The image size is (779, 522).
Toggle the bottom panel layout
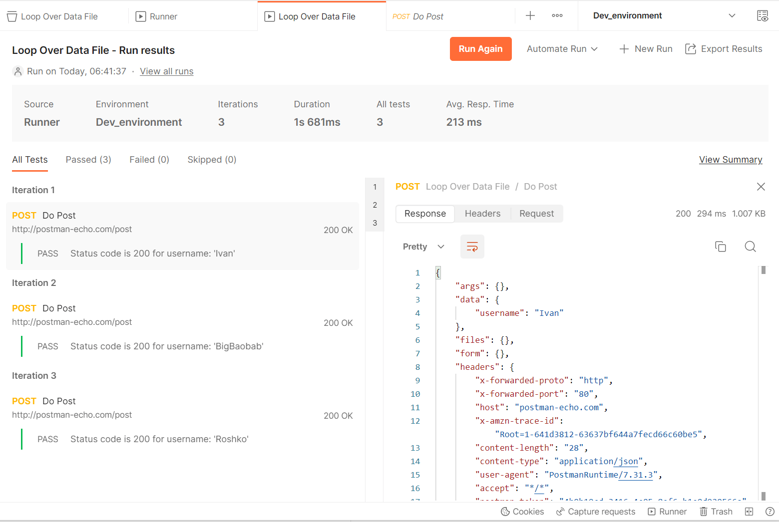click(x=749, y=511)
